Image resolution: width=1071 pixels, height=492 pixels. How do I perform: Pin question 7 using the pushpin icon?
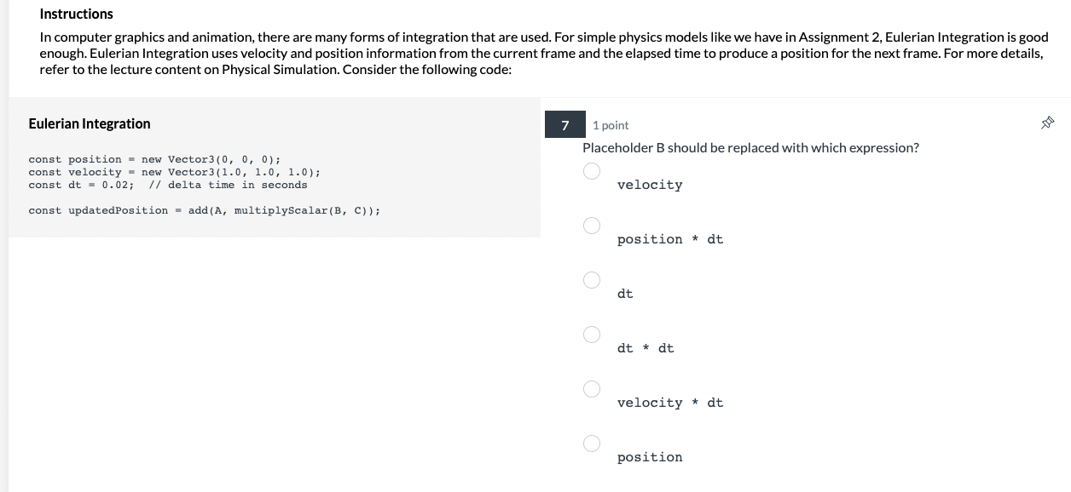(x=1047, y=122)
